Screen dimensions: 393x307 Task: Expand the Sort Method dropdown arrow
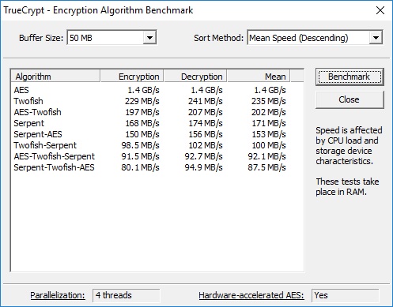point(376,38)
